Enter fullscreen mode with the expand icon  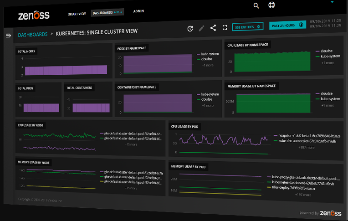click(225, 27)
